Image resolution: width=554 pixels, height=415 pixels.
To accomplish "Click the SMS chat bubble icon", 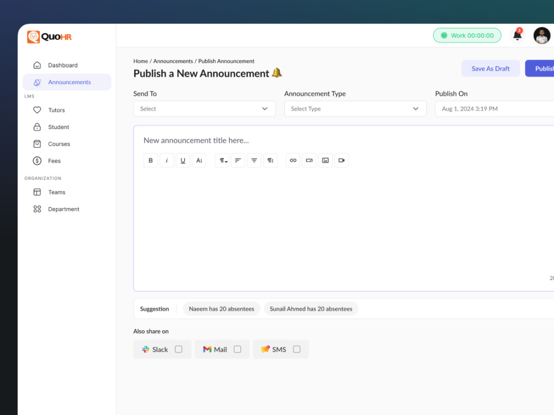I will pyautogui.click(x=265, y=349).
